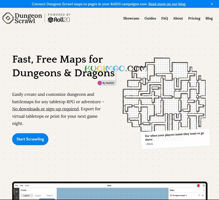This screenshot has width=219, height=200.
Task: Click the theme toggle icon beside the avatar
Action: [x=204, y=186]
